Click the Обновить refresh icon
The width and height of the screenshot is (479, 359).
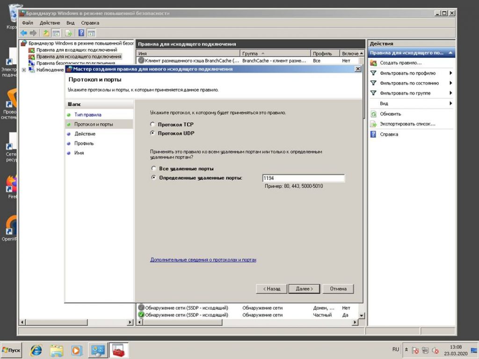(x=373, y=114)
